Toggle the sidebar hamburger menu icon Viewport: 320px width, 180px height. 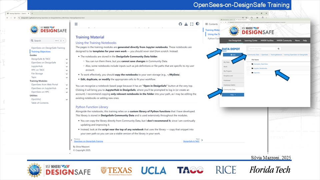(x=76, y=24)
